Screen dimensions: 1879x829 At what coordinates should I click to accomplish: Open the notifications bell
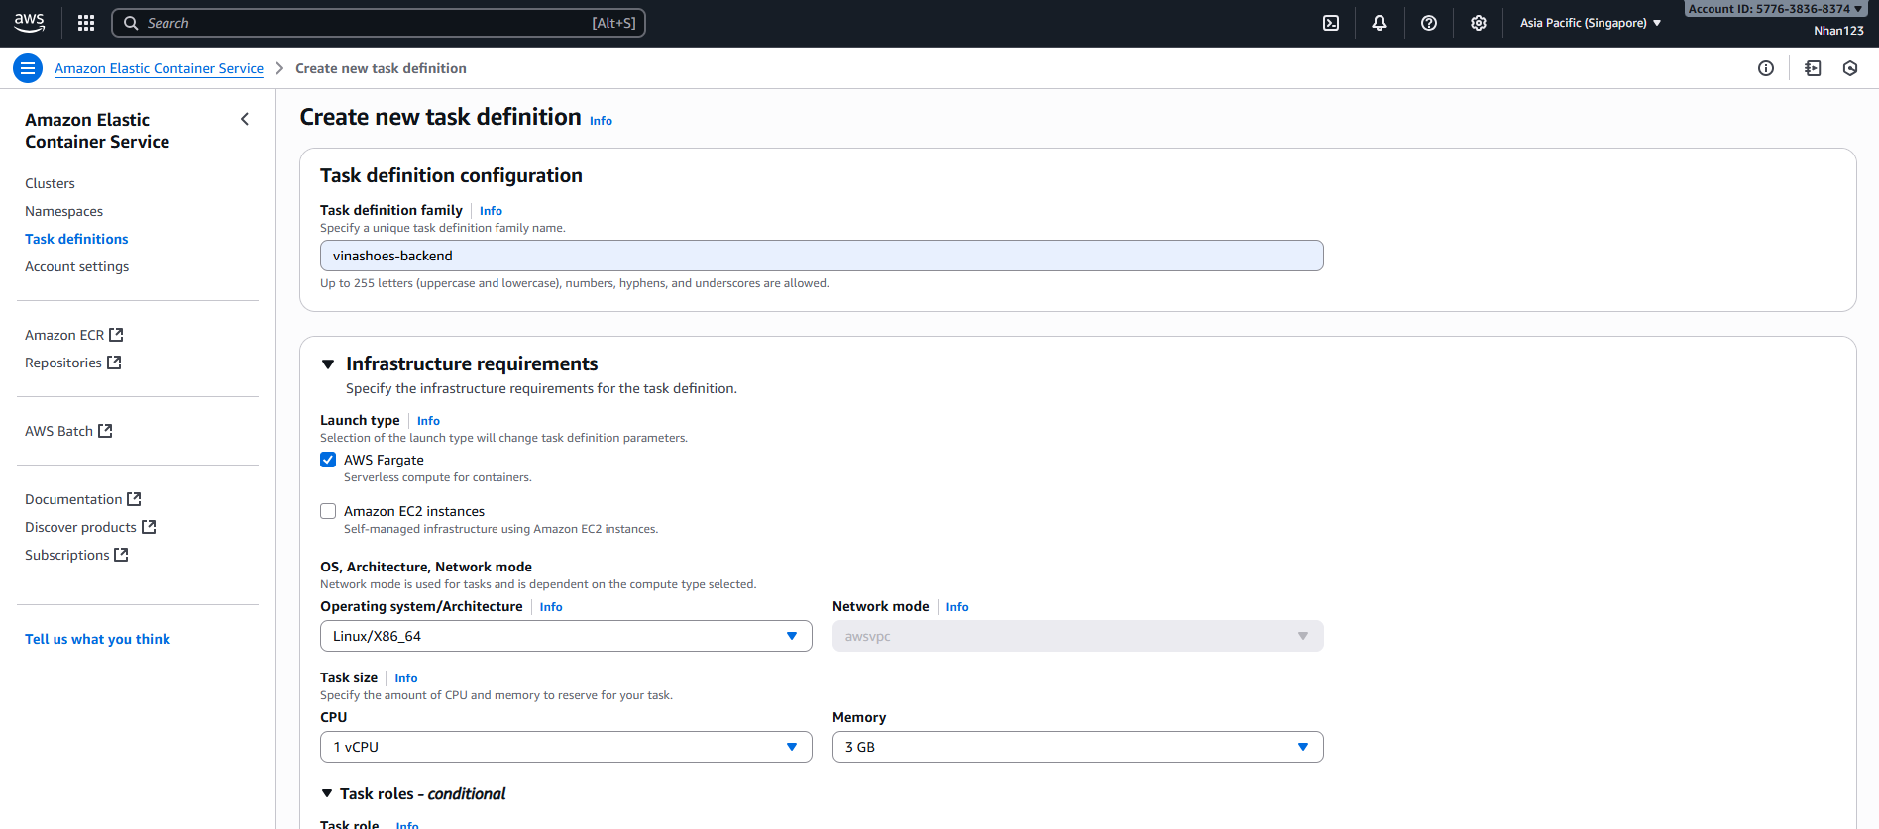pyautogui.click(x=1380, y=23)
